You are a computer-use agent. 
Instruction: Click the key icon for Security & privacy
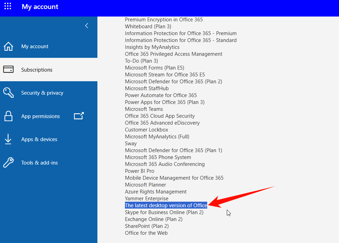tap(8, 93)
